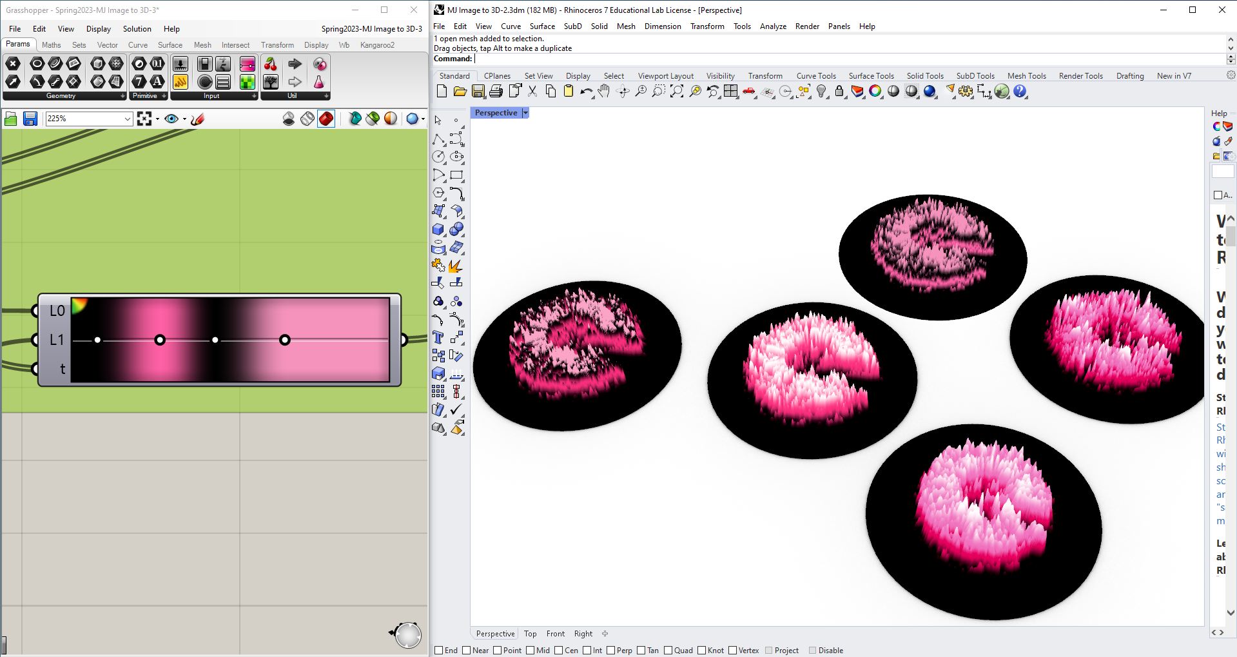Viewport: 1237px width, 657px height.
Task: Open a file with Rhino's folder icon
Action: point(460,92)
